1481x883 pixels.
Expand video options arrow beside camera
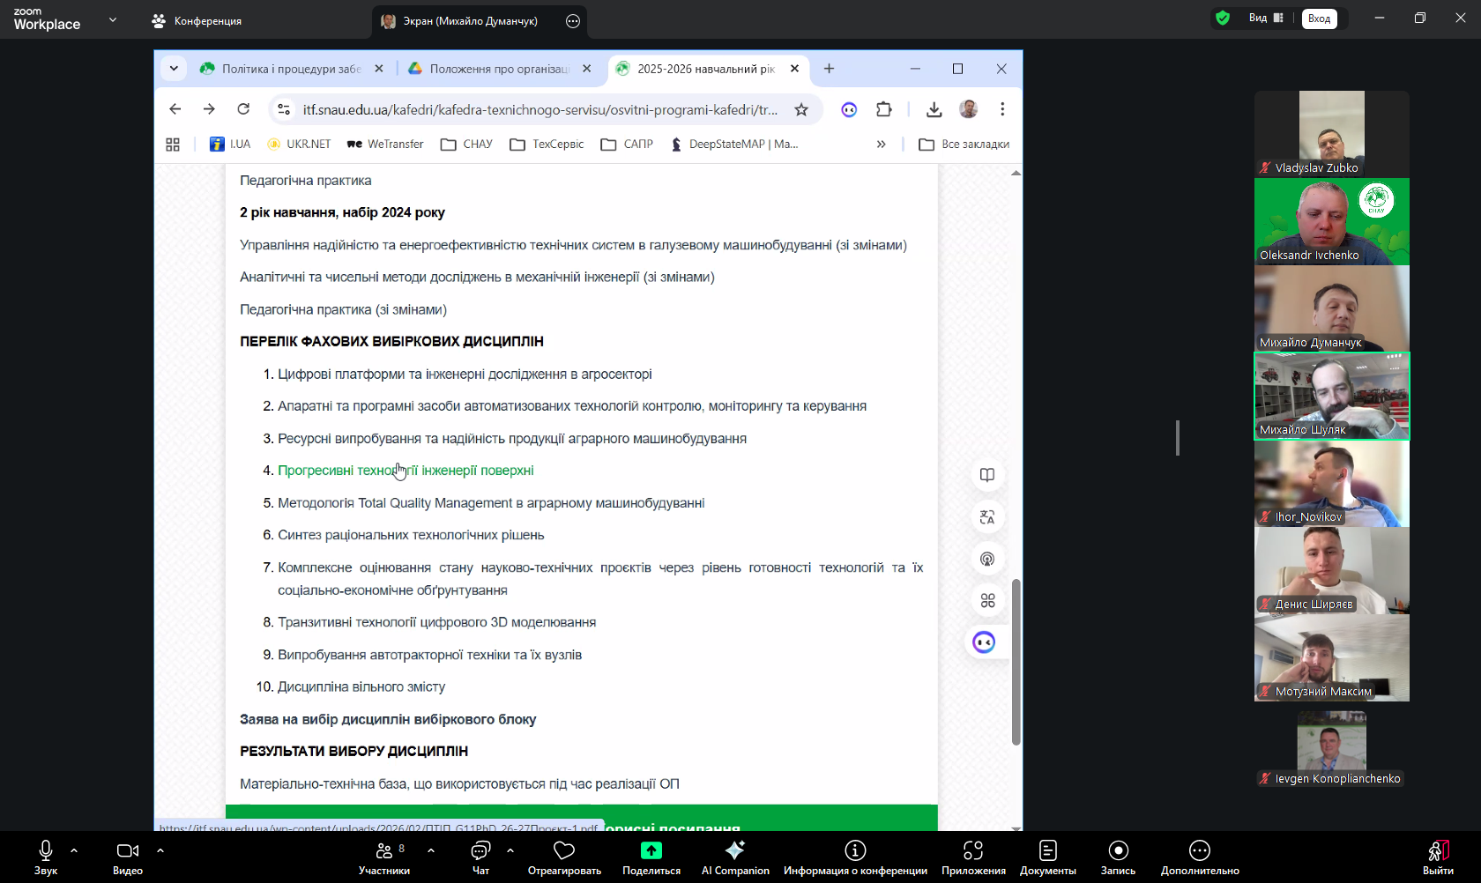(x=160, y=850)
